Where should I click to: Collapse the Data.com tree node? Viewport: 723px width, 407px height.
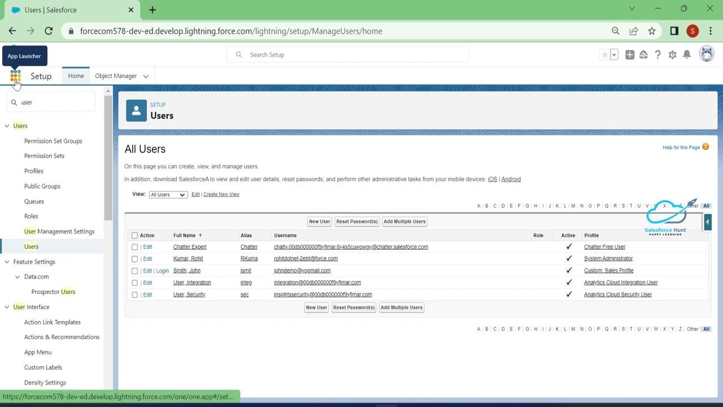pyautogui.click(x=18, y=277)
